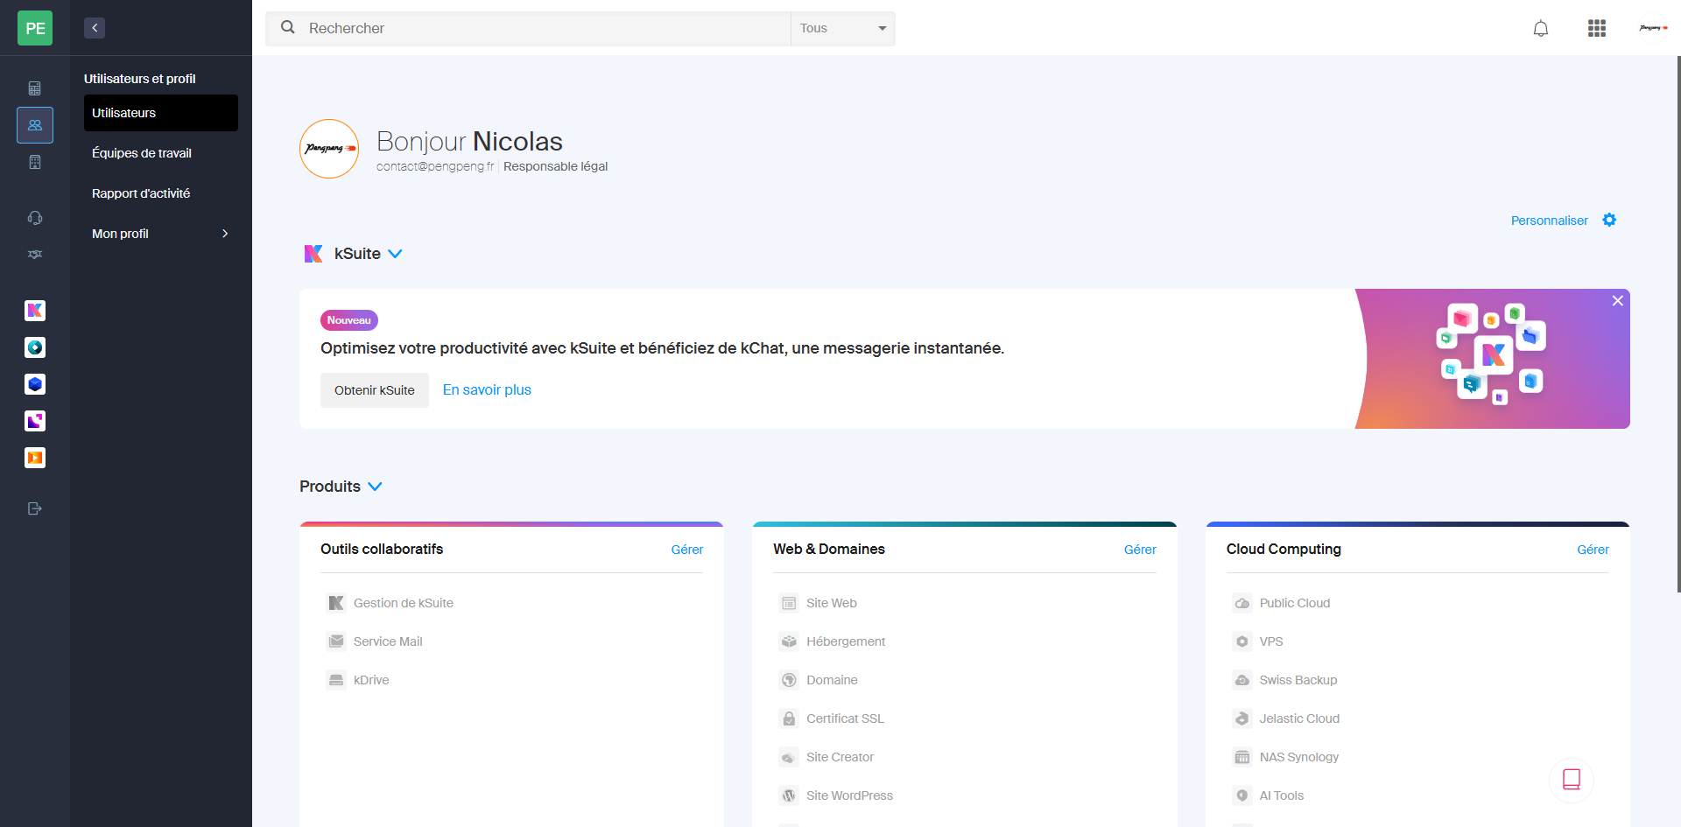1681x827 pixels.
Task: Open Service Mail
Action: pos(375,641)
